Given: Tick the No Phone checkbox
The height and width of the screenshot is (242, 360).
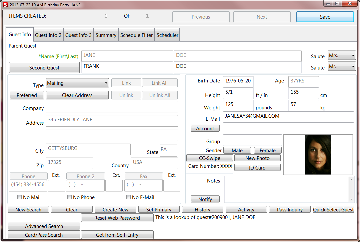Looking at the screenshot, I should [69, 197].
